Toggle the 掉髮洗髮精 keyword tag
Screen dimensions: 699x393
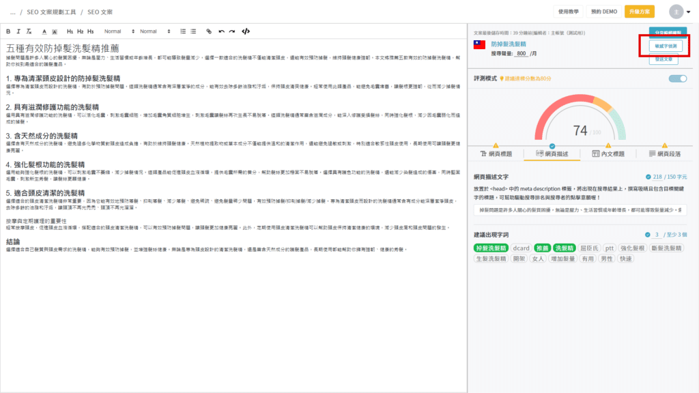[x=491, y=248]
